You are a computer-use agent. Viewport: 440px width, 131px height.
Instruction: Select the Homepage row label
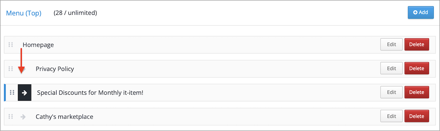[38, 45]
